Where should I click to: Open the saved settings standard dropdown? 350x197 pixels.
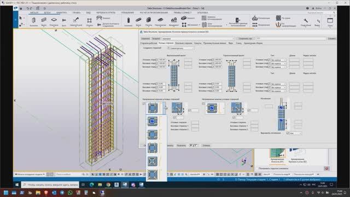(x=198, y=39)
